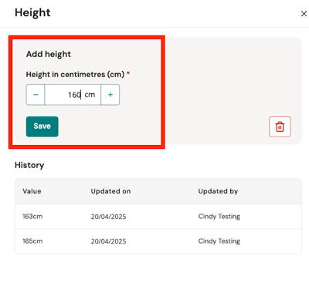Save the entered height value

click(42, 126)
